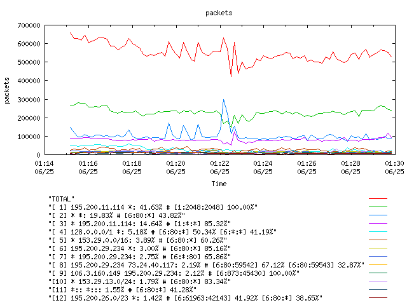Viewport: 407px width, 305px height.
Task: Click the 100000 y-axis tick label
Action: point(29,137)
